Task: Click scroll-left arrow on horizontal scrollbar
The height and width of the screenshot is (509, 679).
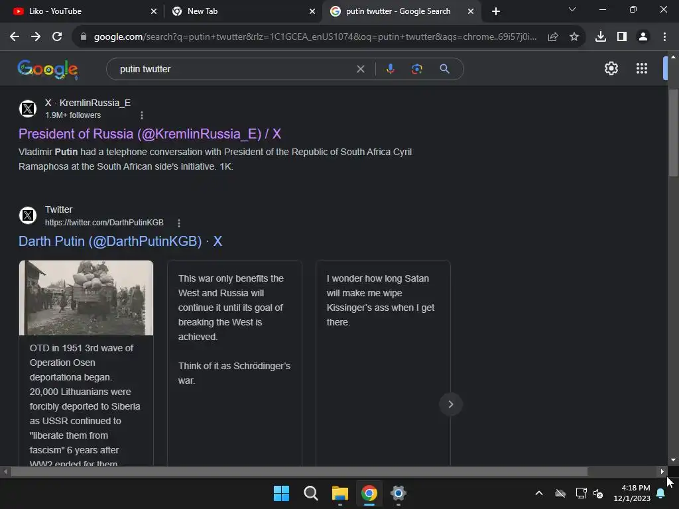Action: (x=5, y=471)
